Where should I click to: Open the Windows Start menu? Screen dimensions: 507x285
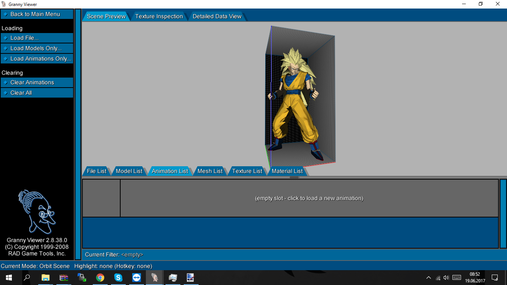[x=9, y=278]
